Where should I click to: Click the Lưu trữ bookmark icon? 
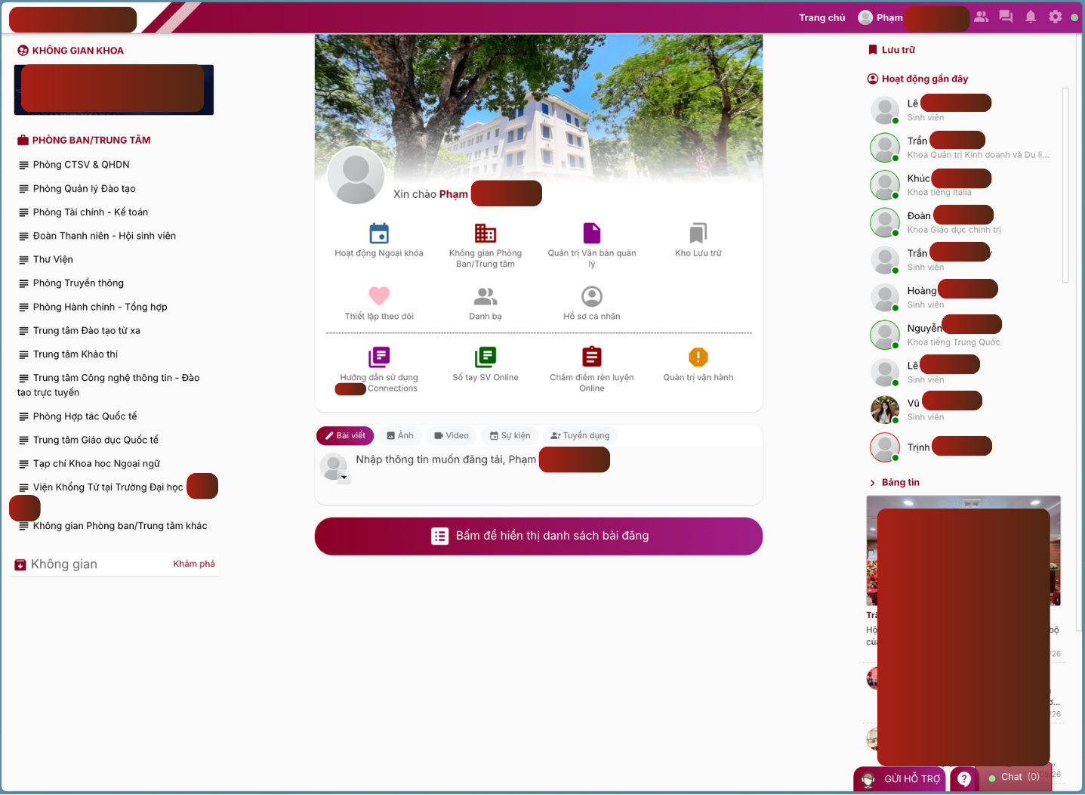click(873, 50)
